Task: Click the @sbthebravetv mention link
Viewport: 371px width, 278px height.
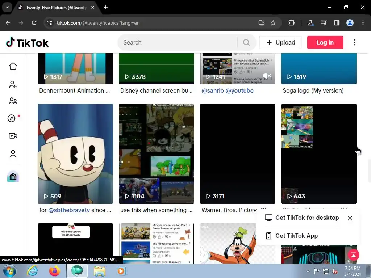Action: [x=69, y=210]
